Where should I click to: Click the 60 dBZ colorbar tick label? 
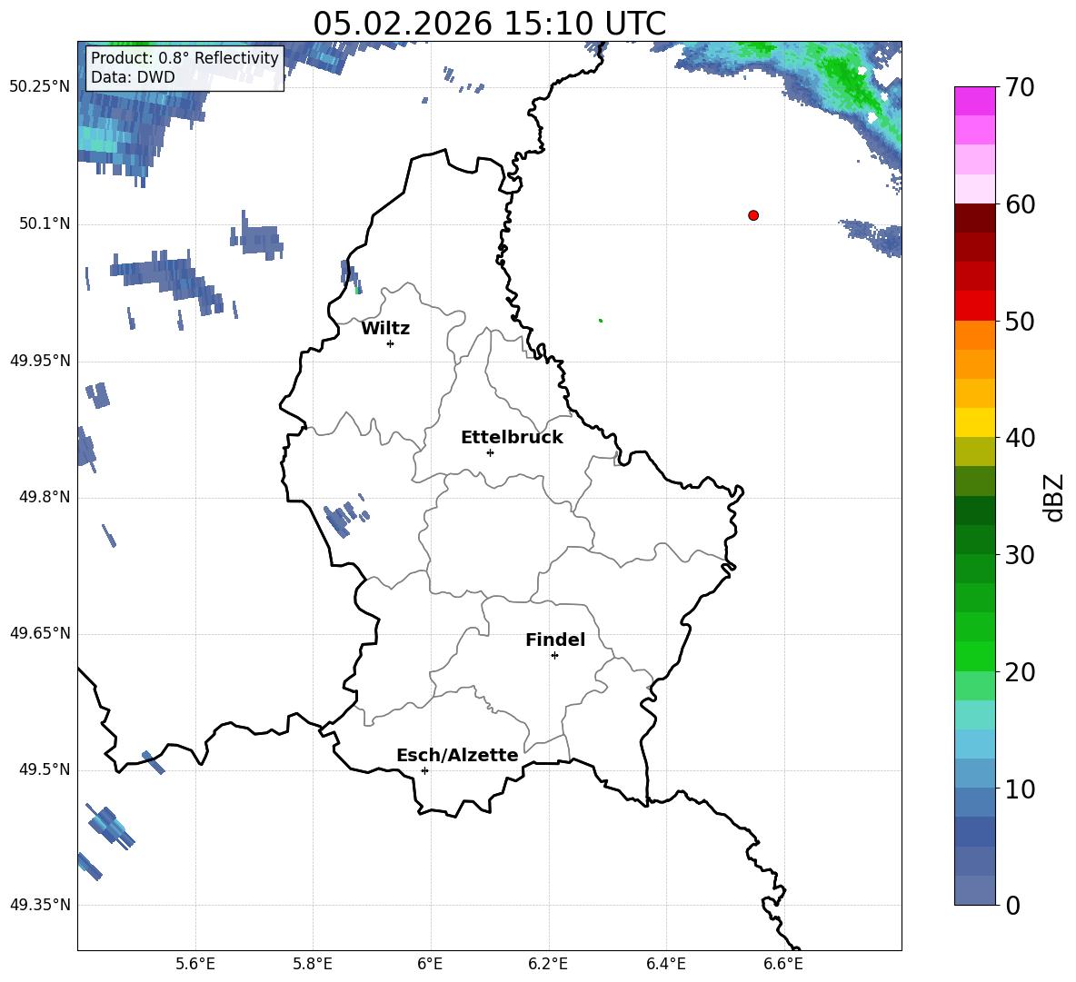click(x=1020, y=204)
